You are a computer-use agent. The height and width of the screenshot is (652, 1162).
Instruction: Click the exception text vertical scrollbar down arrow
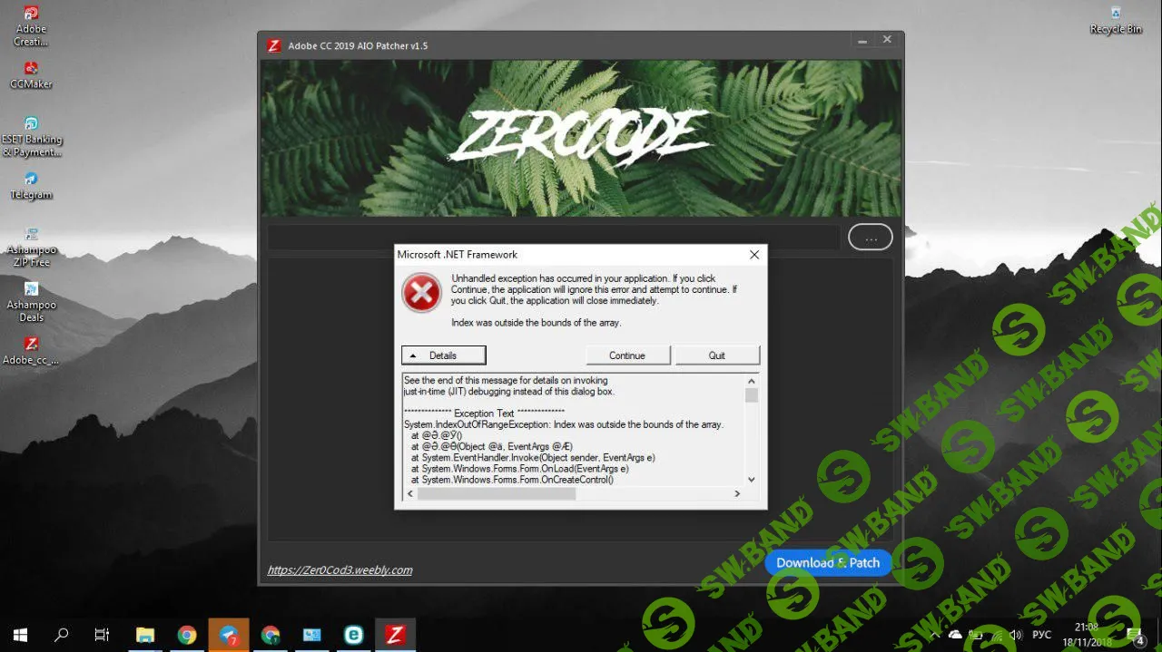pyautogui.click(x=751, y=479)
